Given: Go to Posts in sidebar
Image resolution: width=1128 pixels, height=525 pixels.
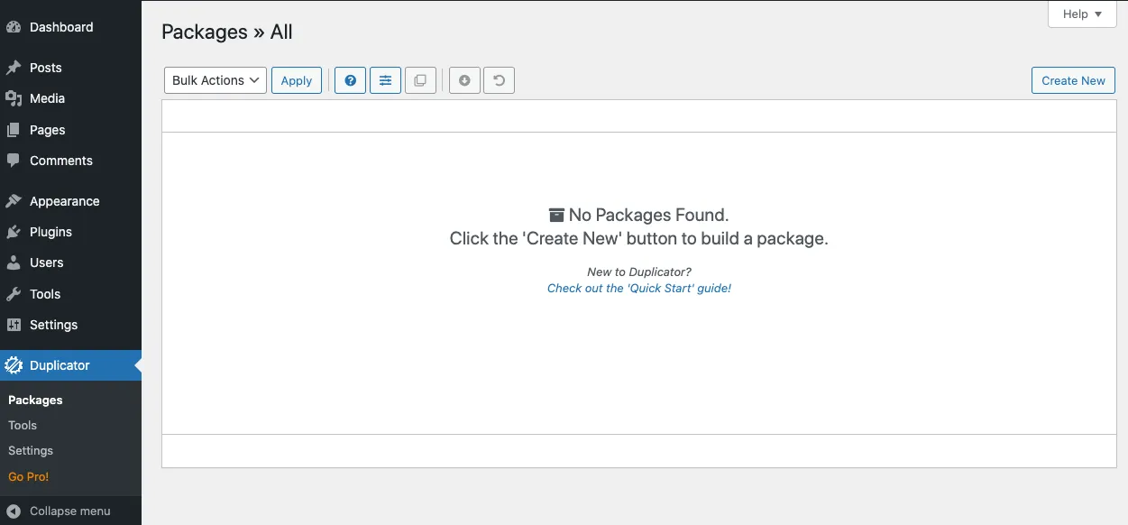Looking at the screenshot, I should [x=70, y=68].
